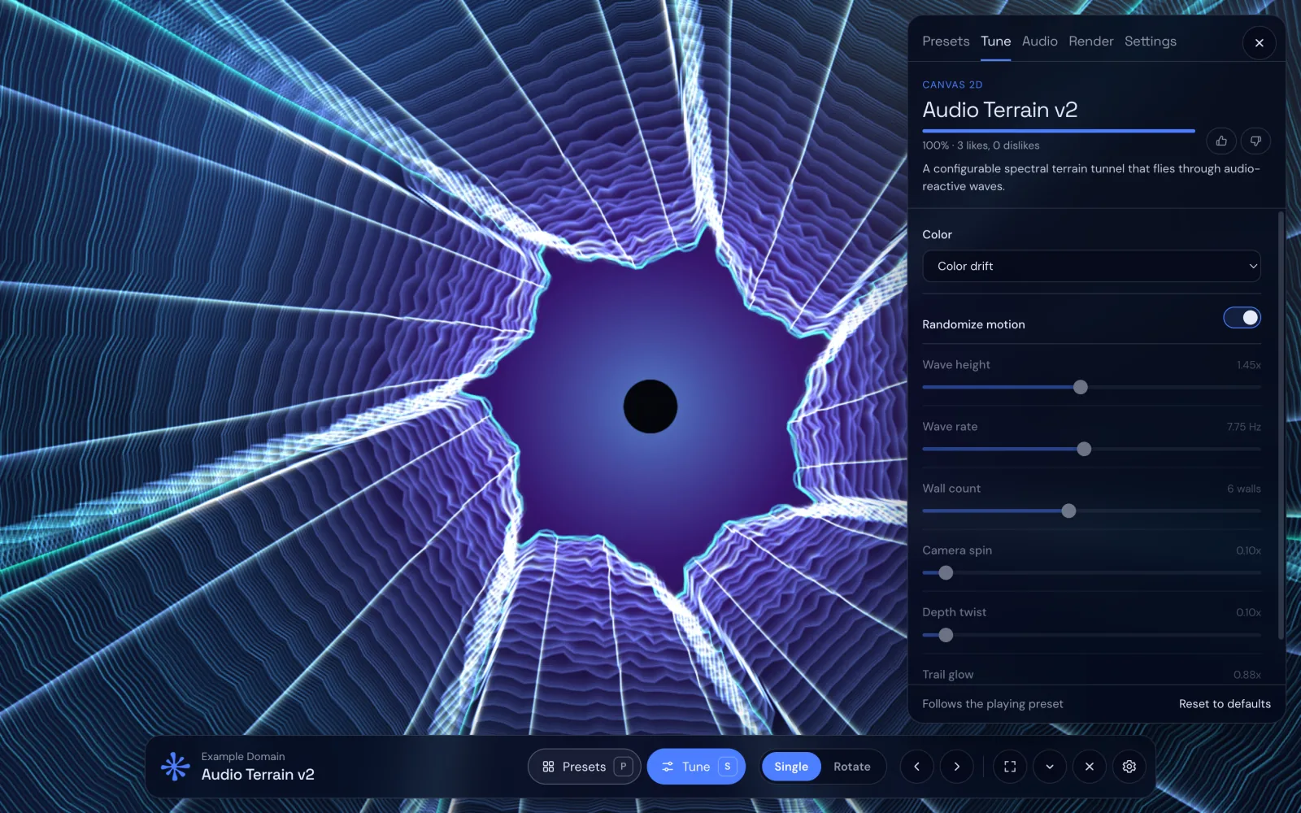Screen dimensions: 1301x813
Task: Click the X icon in bottom toolbar
Action: (1090, 766)
